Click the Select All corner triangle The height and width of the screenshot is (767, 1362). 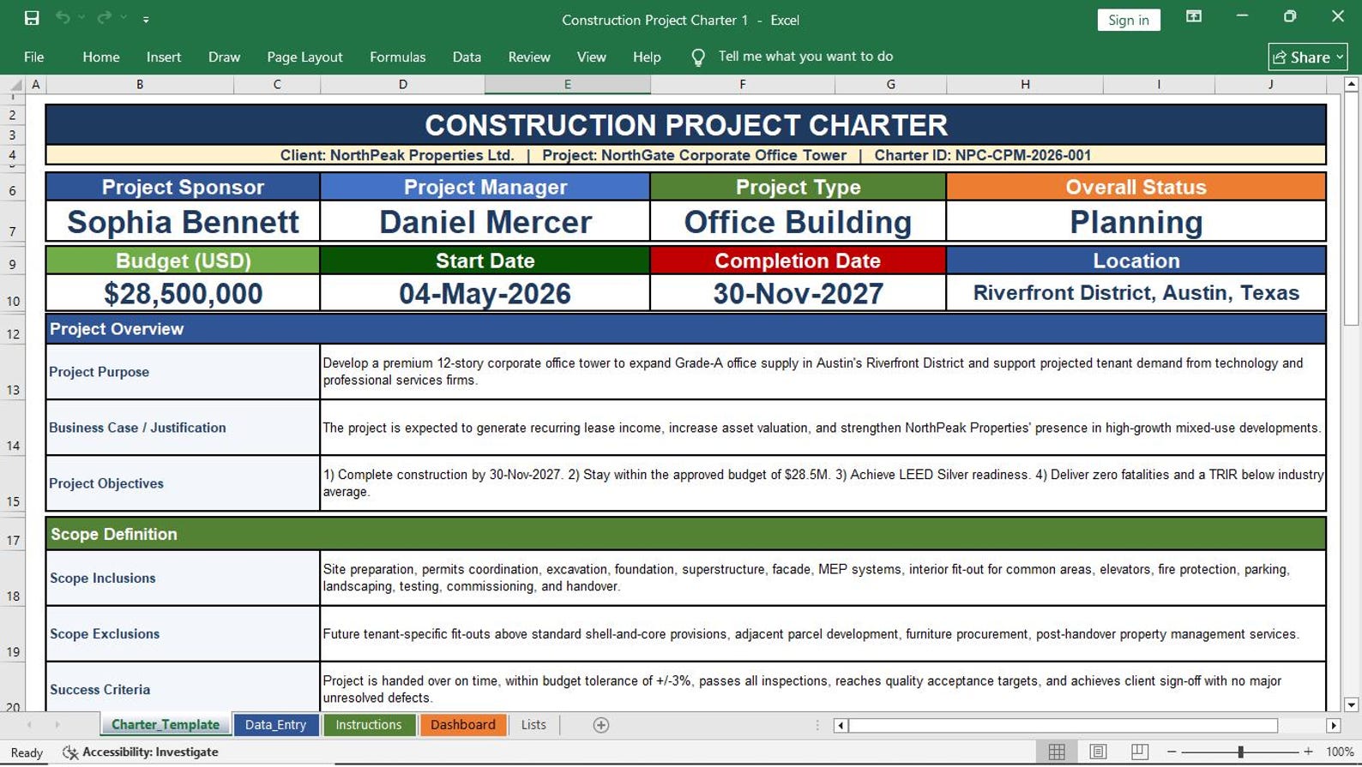15,85
